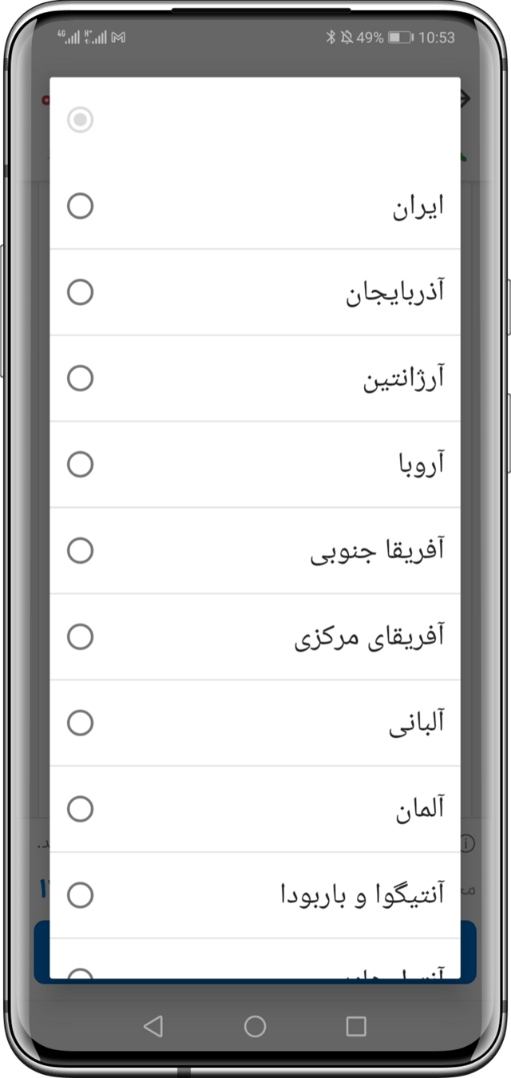Select the radio button for ایران
This screenshot has height=1078, width=511.
[x=80, y=206]
